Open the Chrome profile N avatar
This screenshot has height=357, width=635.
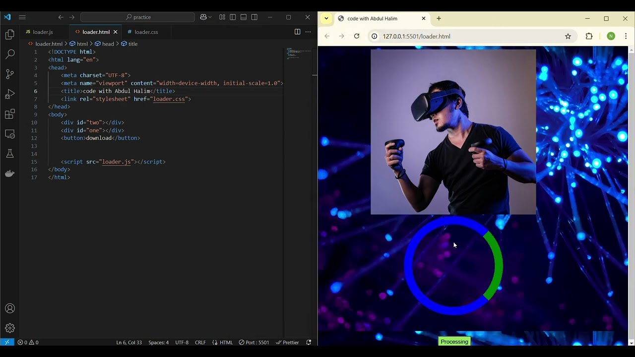coord(611,36)
